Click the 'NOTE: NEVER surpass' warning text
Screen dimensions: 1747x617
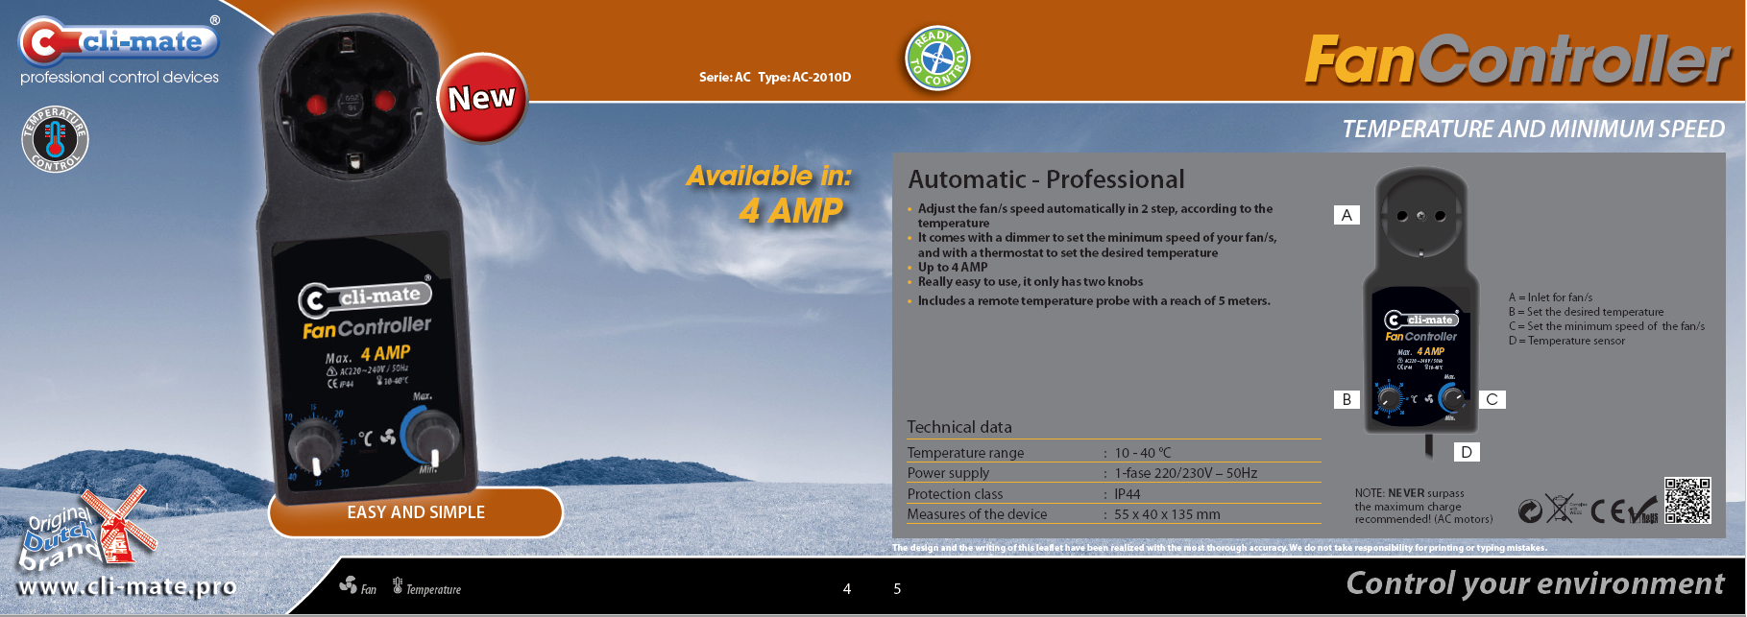[x=1423, y=506]
